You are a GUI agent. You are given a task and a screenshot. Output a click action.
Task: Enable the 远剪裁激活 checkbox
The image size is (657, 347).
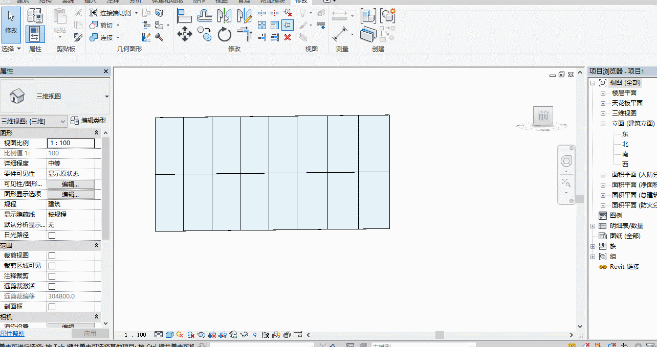point(52,286)
